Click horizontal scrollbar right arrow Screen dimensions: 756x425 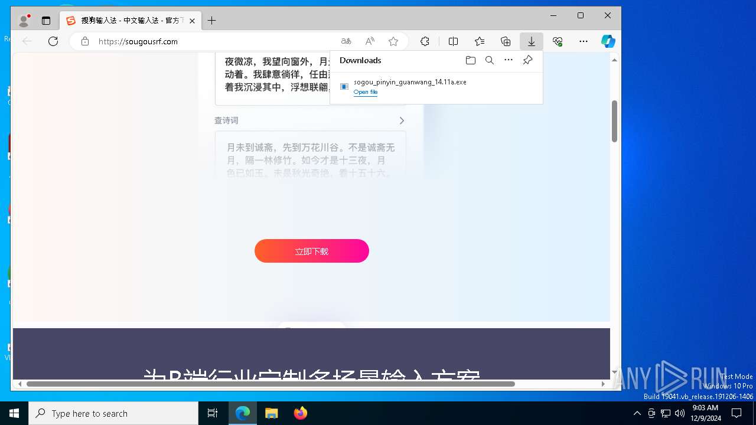(x=603, y=384)
